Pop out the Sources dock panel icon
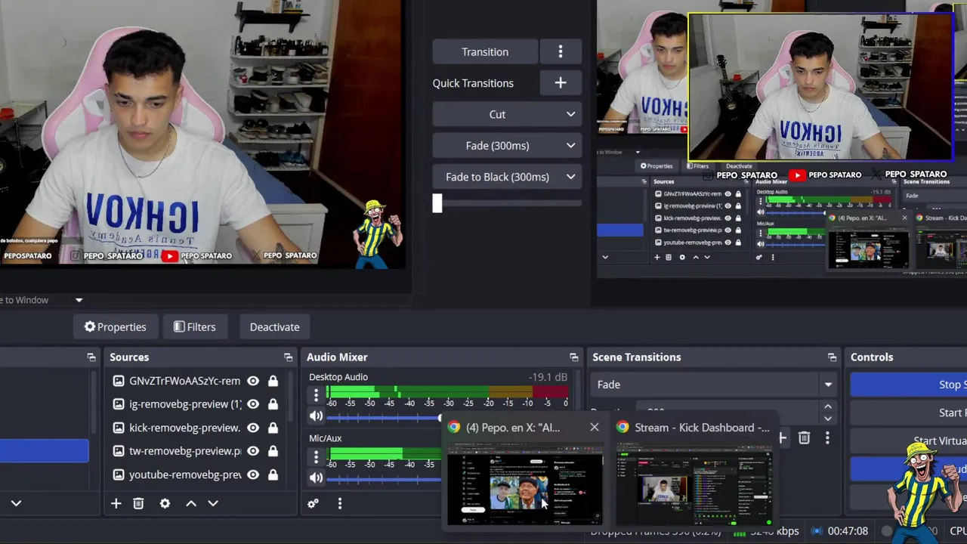 [x=288, y=357]
